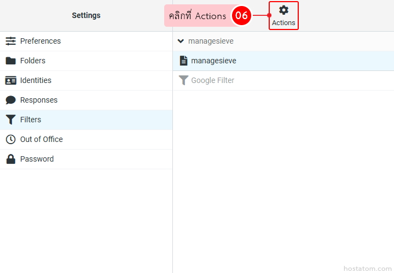Open the Identities settings section

click(36, 80)
